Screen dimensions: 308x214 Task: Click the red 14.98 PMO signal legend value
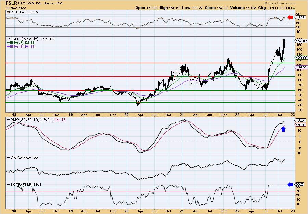(x=61, y=120)
